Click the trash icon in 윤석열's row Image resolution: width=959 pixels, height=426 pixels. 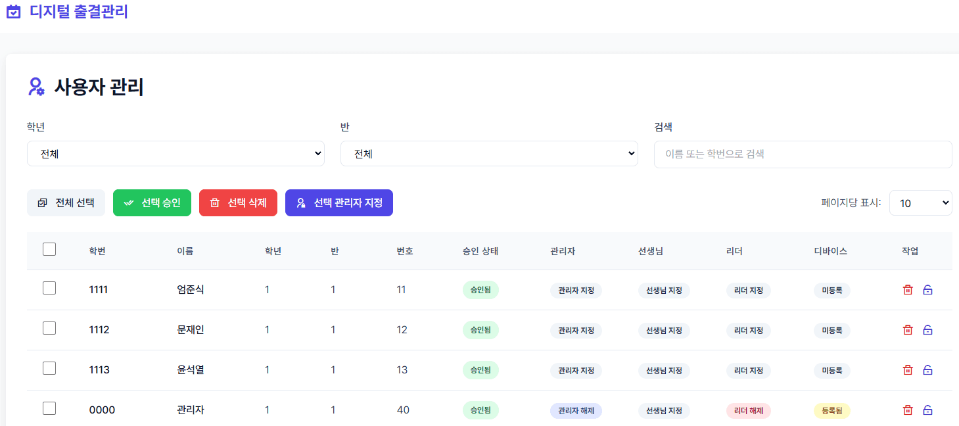coord(908,370)
